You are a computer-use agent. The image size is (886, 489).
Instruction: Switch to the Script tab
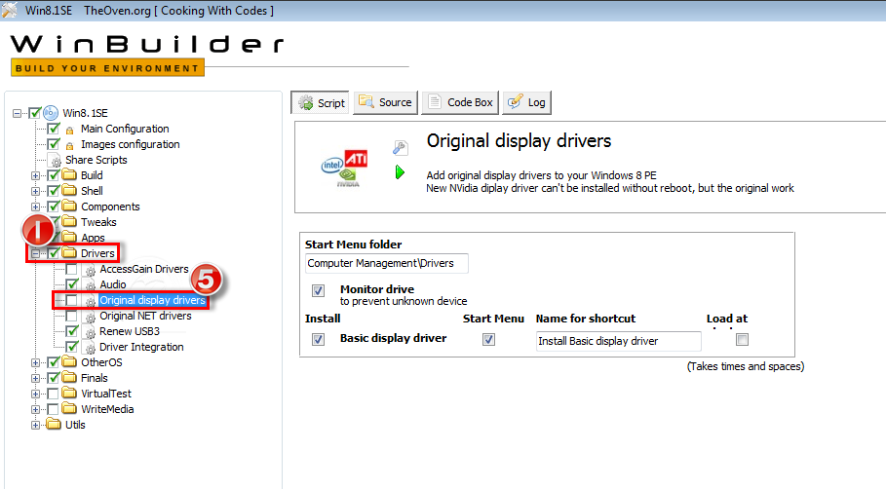(x=321, y=103)
